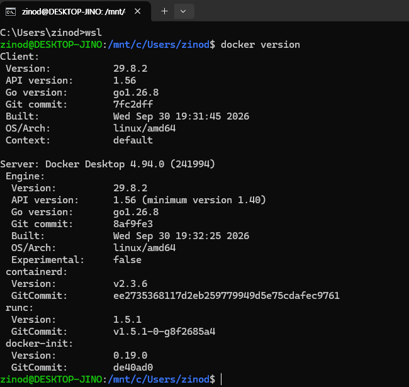Click the 'docker-init:' section label
Viewport: 409px width, 387px height.
click(40, 344)
